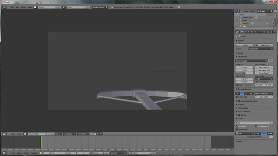Click the output file path field
278x156 pixels.
click(253, 123)
